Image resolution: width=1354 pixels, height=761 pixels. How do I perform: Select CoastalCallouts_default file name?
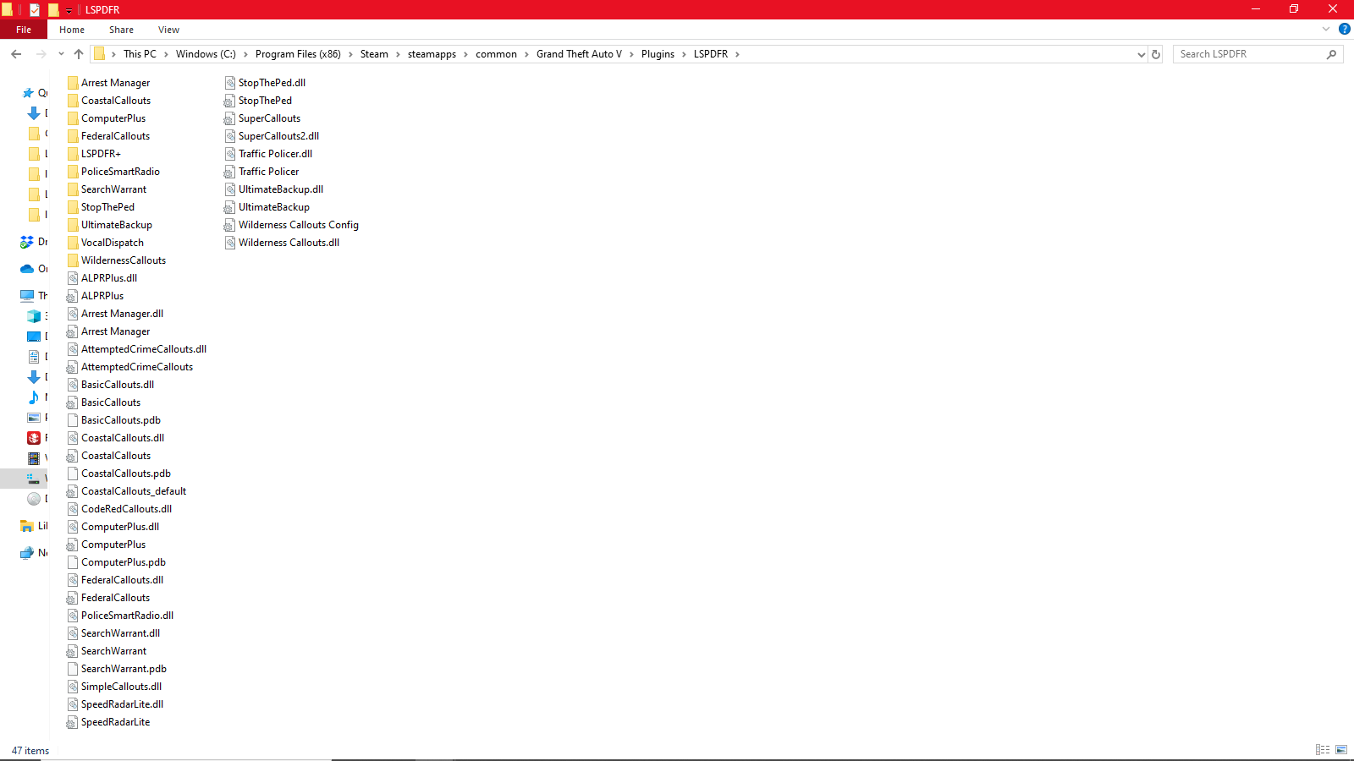[134, 491]
